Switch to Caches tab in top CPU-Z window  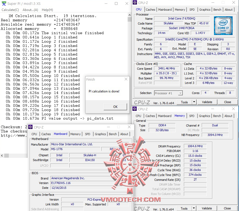[x=150, y=10]
